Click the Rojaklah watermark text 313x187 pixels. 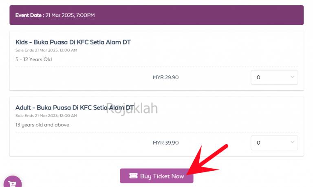[x=132, y=108]
